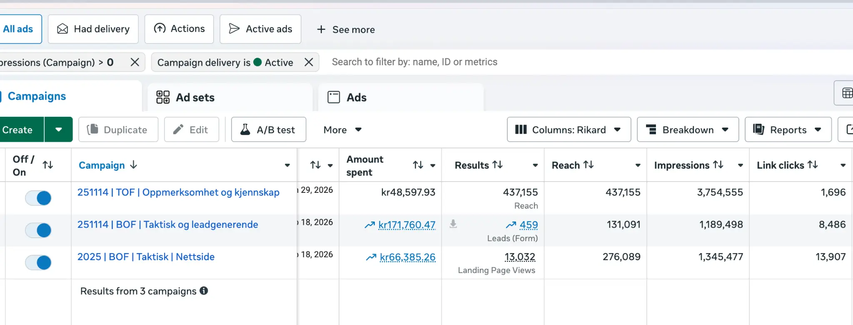Click See more views
The image size is (853, 325).
click(346, 30)
